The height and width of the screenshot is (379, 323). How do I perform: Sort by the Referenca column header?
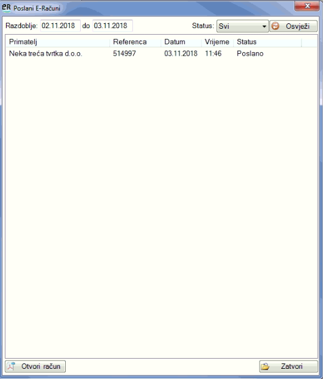135,42
